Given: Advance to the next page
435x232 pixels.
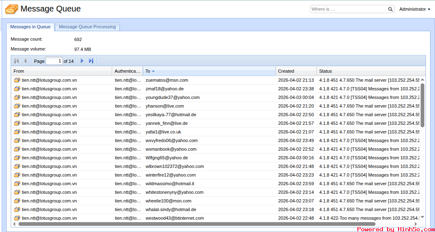Looking at the screenshot, I should point(82,61).
